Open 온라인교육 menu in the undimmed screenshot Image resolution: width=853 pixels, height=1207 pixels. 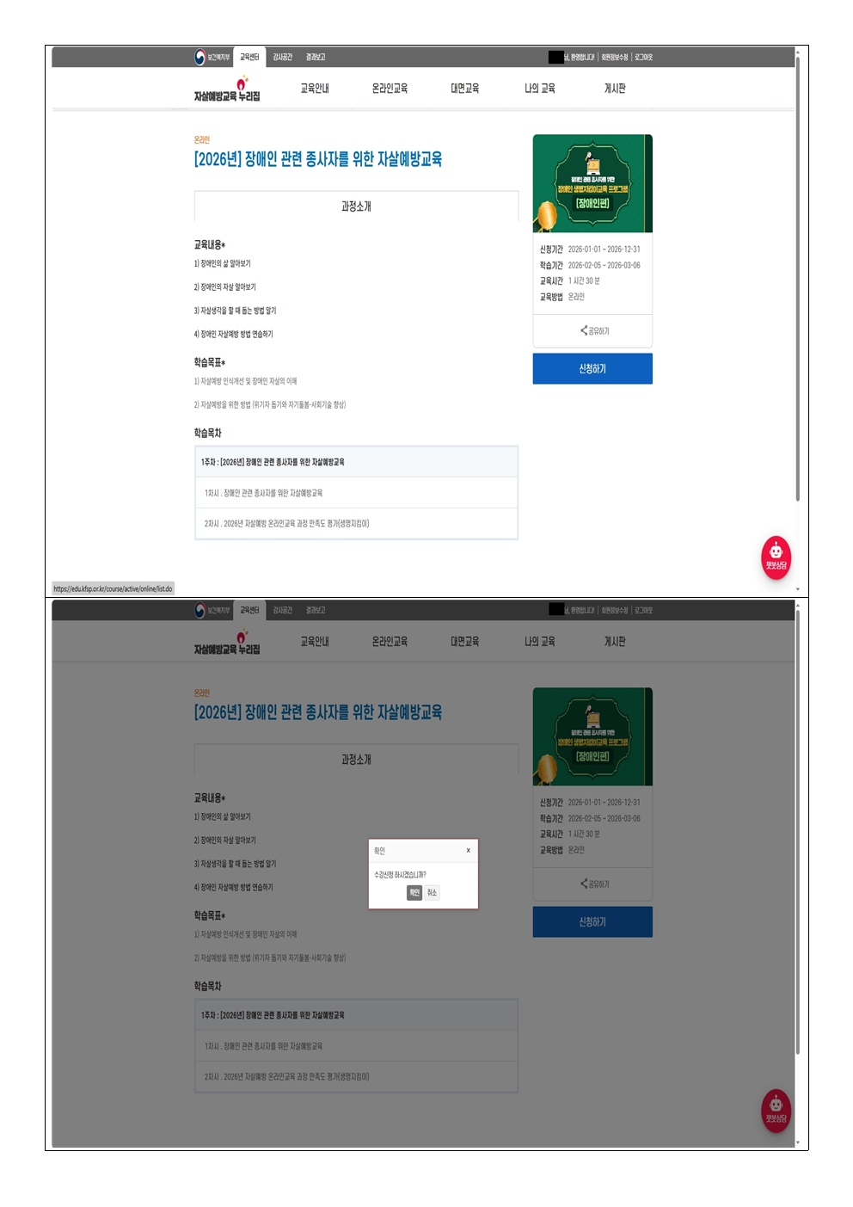coord(390,89)
